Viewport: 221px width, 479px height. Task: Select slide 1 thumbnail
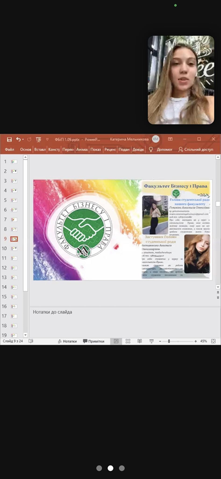coord(14,162)
